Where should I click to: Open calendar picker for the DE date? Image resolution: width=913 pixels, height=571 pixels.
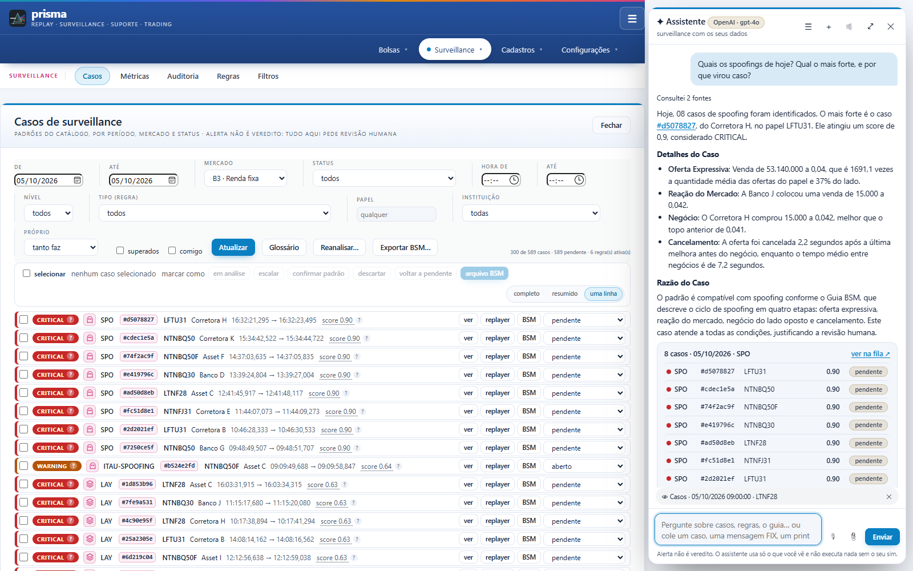pos(77,180)
